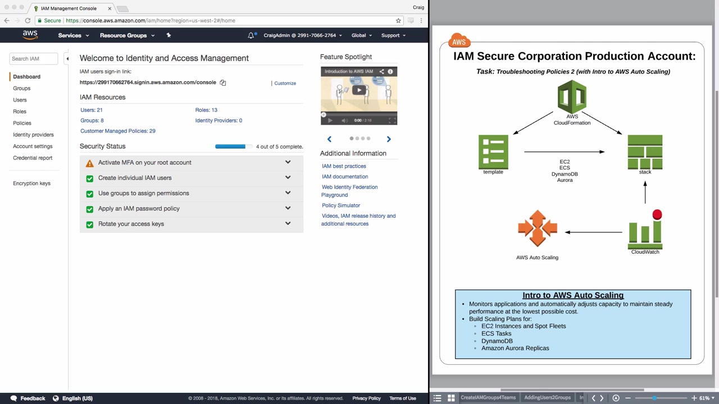Viewport: 719px width, 404px height.
Task: Play the Introduction to AWS IAM video
Action: pos(359,90)
